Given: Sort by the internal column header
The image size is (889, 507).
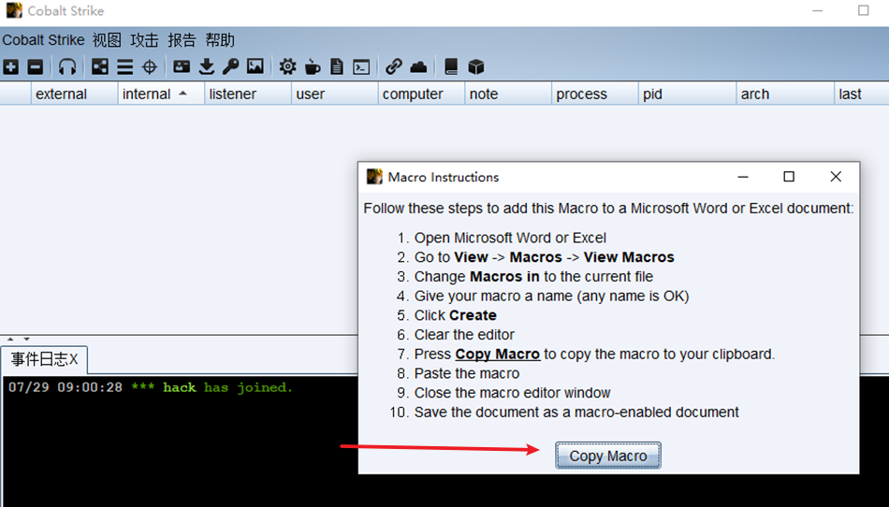Looking at the screenshot, I should 161,94.
